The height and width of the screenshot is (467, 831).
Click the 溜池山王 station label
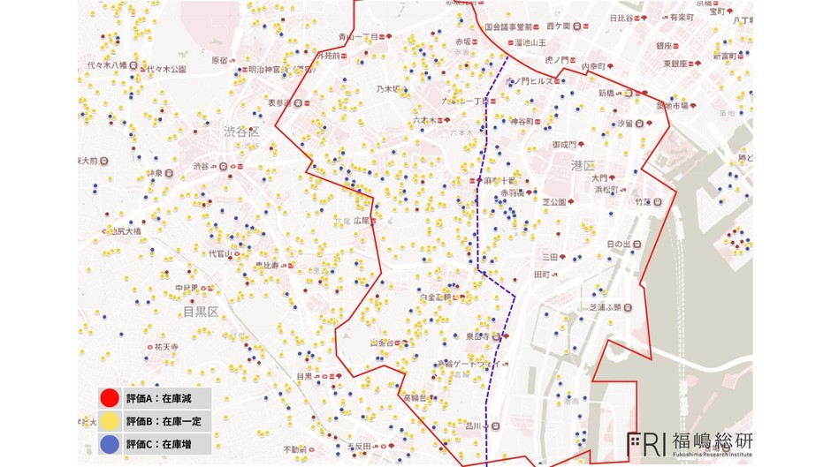pos(530,42)
